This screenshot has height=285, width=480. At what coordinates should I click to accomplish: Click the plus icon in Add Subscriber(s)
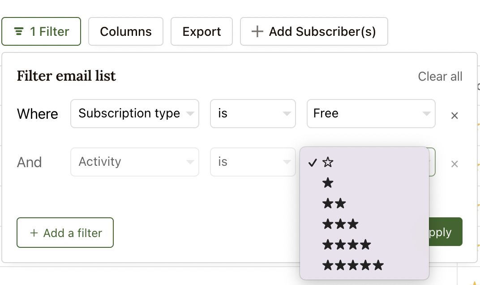point(257,31)
